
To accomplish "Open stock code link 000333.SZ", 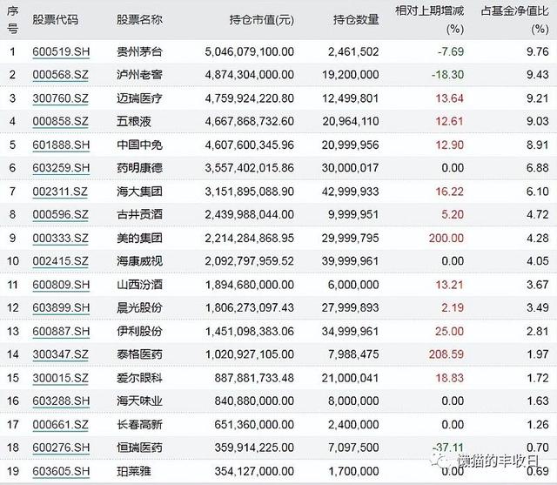I will pos(60,239).
